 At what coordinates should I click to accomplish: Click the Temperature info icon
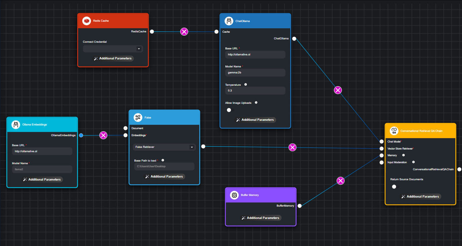click(x=246, y=85)
